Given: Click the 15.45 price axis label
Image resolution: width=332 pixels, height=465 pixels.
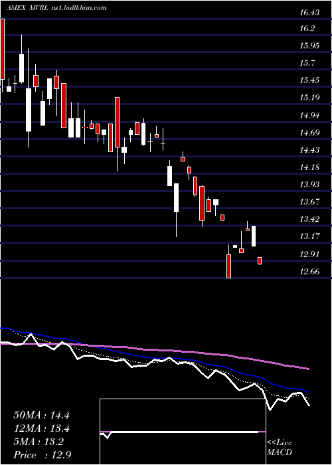Looking at the screenshot, I should click(x=309, y=80).
